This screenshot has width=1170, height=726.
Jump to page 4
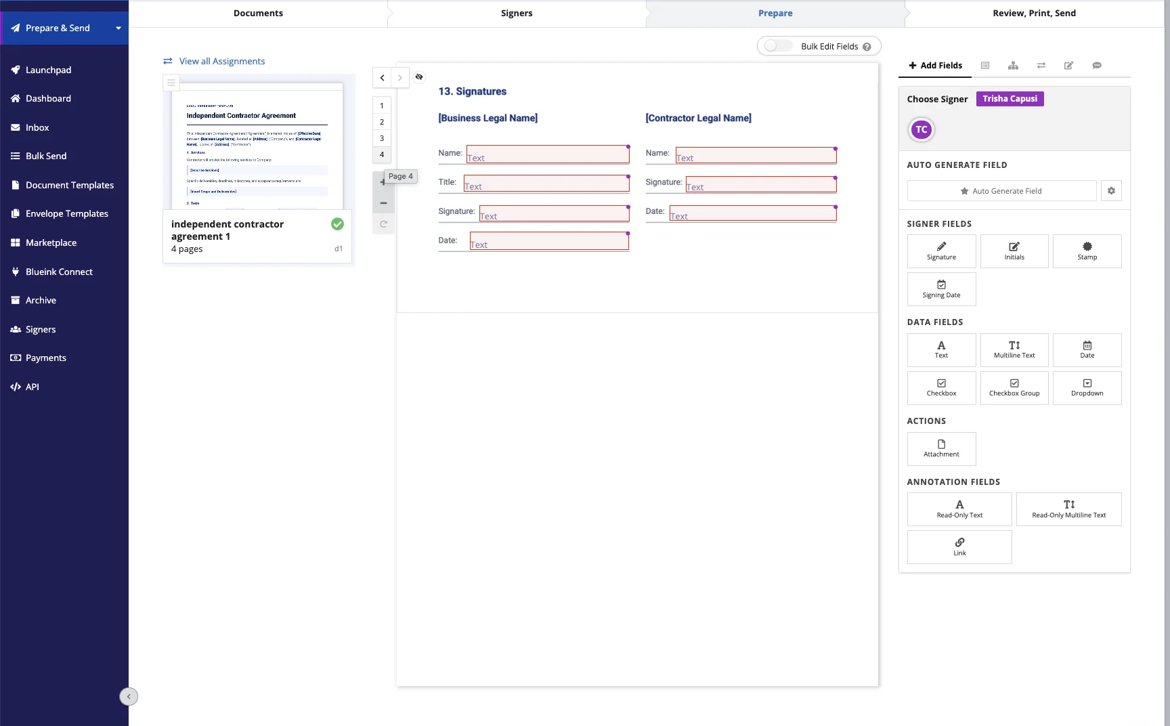click(382, 154)
